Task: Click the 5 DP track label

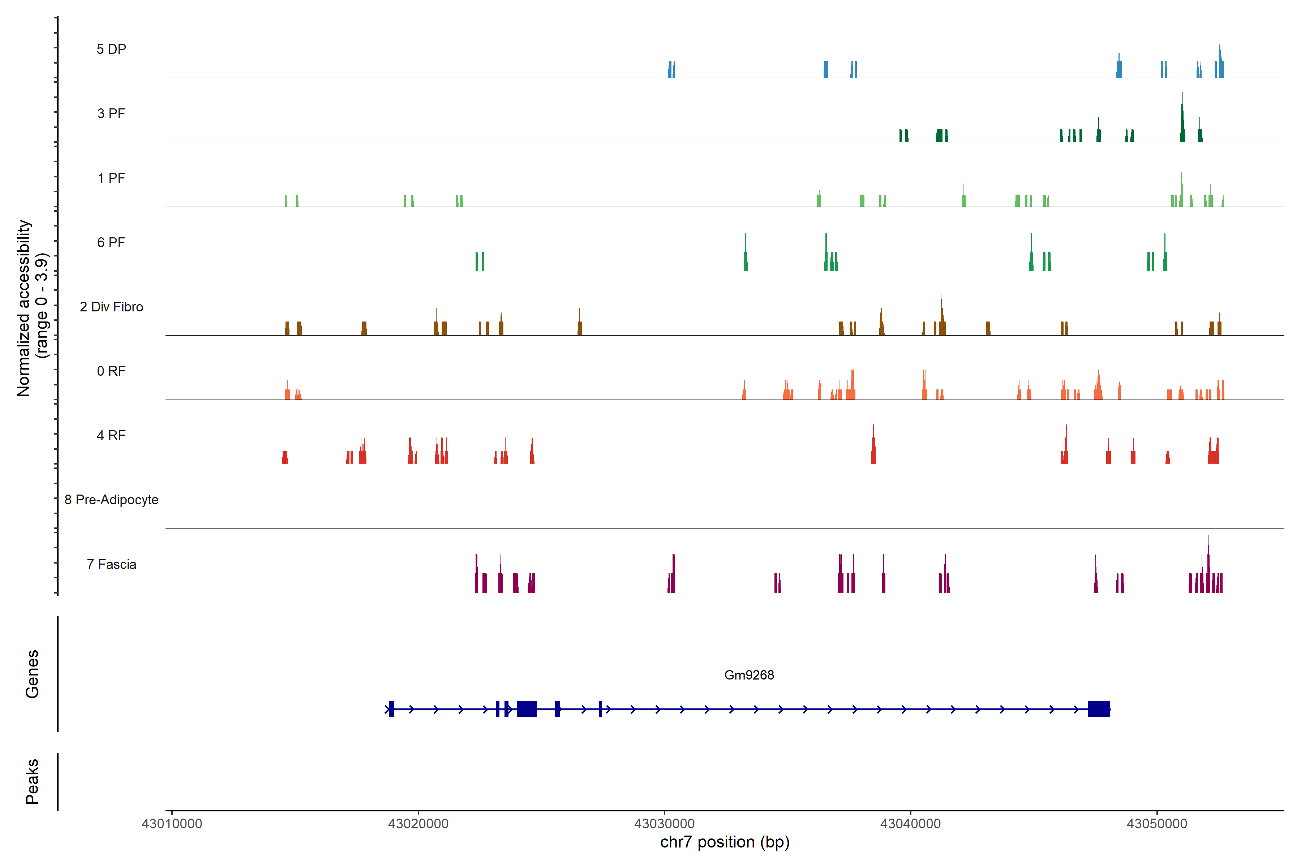Action: 111,49
